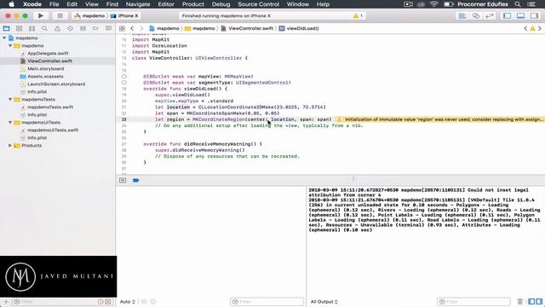545x307 pixels.
Task: Open the Auto variables scope dropdown
Action: 128,302
